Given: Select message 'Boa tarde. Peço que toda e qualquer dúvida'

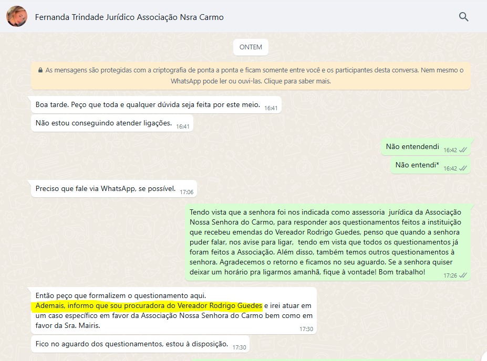Looking at the screenshot, I should click(x=156, y=105).
